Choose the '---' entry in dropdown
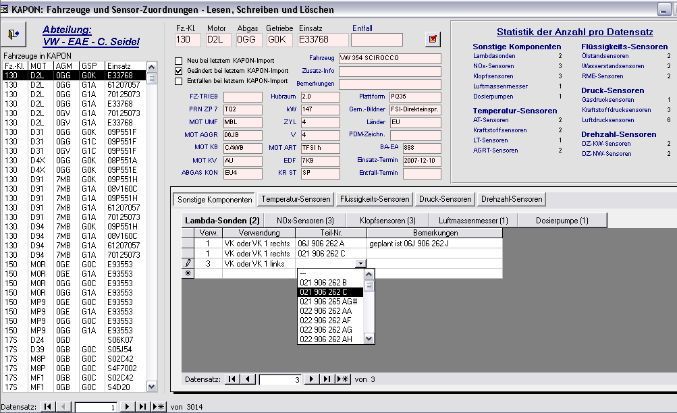The image size is (677, 413). [x=330, y=273]
